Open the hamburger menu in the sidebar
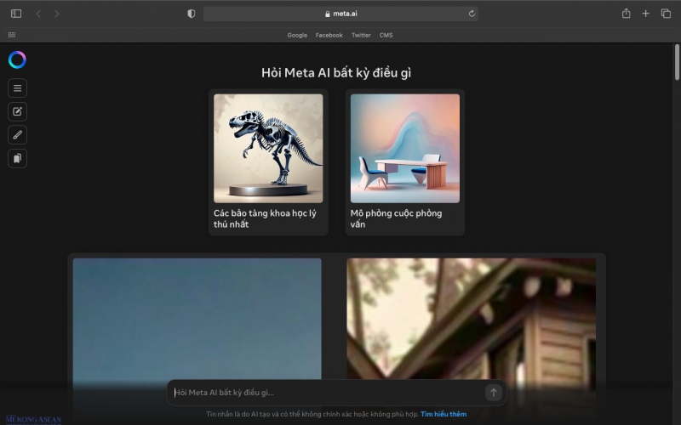The width and height of the screenshot is (681, 425). click(x=17, y=88)
